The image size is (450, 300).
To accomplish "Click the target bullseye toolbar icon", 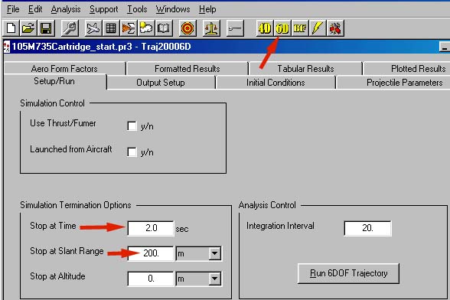I will (x=187, y=28).
